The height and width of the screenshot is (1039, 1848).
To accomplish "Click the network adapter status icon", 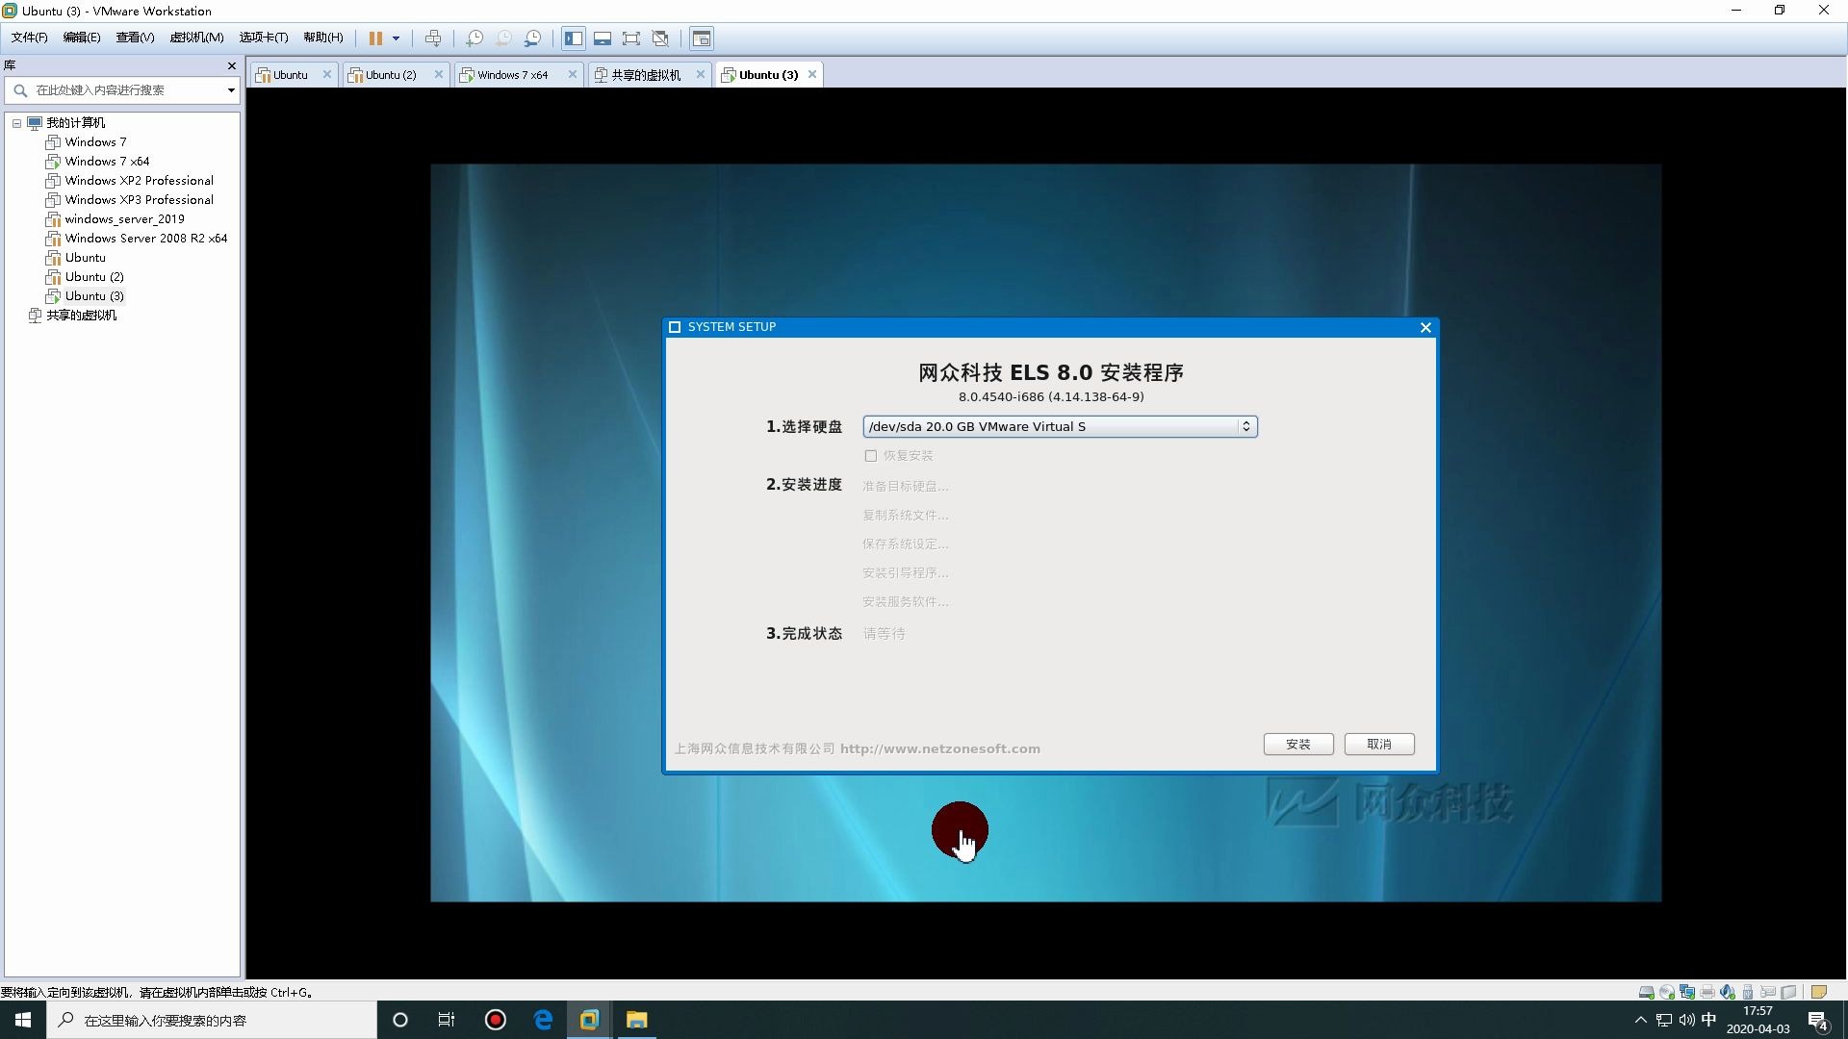I will (1687, 992).
